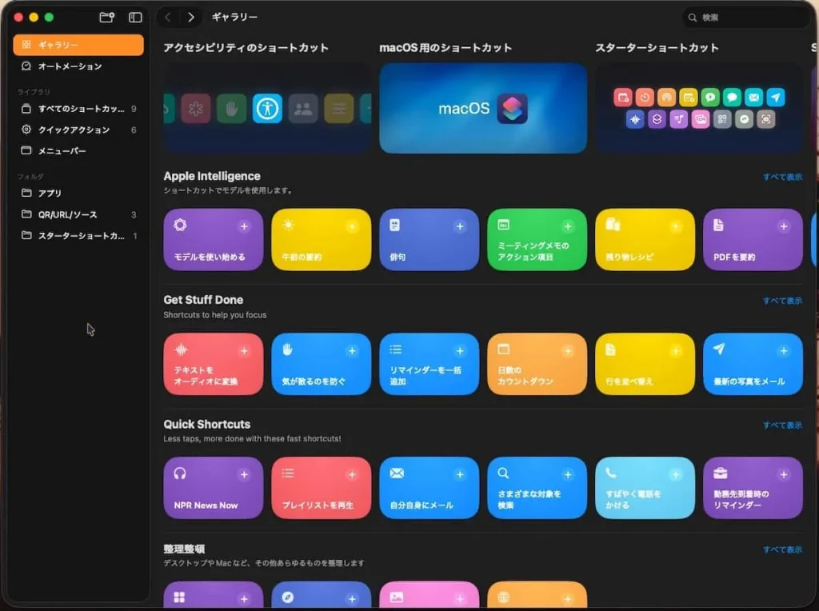
Task: Add テキストをオーディオに変換 with its plus icon
Action: [244, 351]
